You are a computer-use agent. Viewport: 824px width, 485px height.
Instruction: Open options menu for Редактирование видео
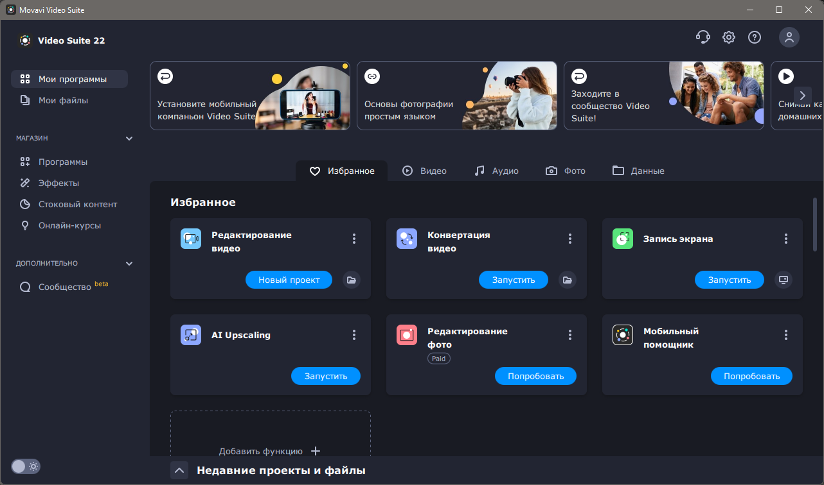tap(354, 239)
